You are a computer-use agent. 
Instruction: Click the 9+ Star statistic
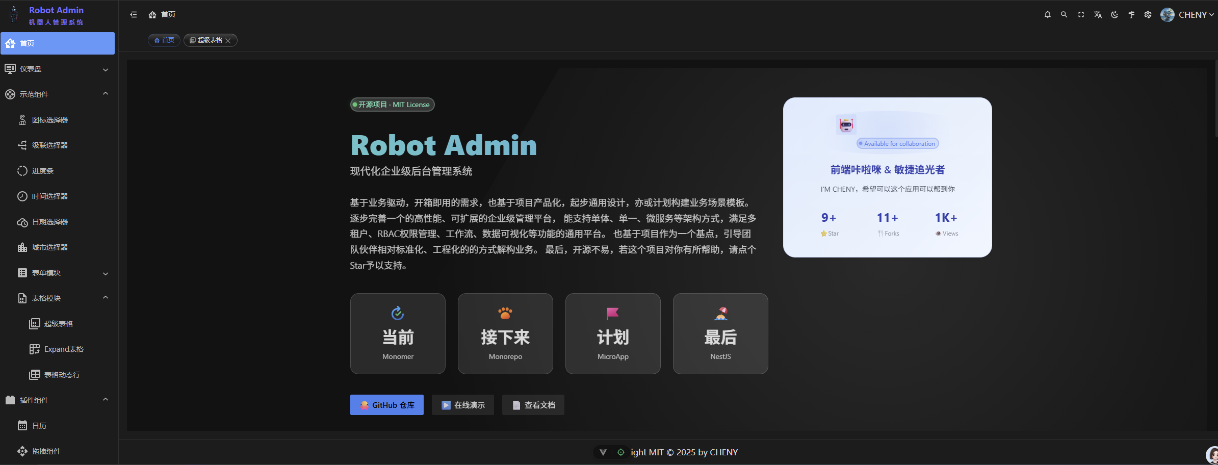[830, 224]
